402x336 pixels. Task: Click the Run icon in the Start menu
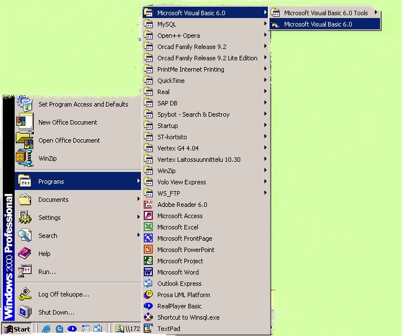point(25,271)
